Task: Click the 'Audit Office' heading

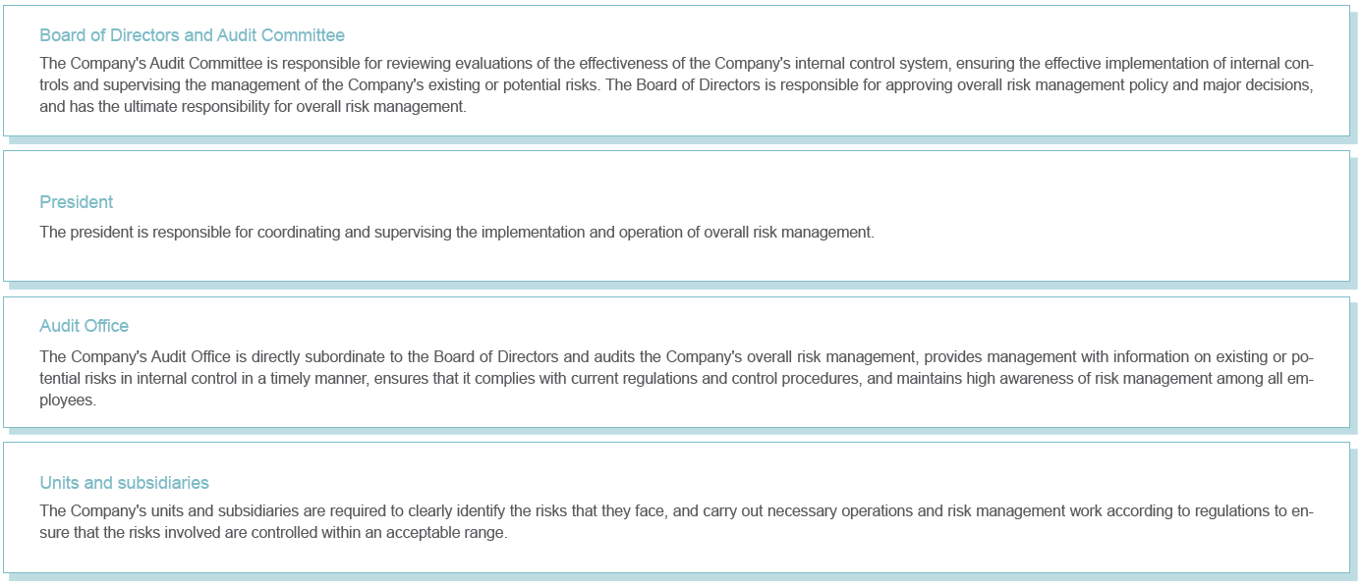Action: (x=84, y=326)
